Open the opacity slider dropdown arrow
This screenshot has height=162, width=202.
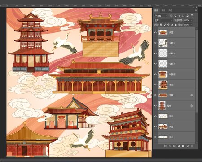coord(191,20)
